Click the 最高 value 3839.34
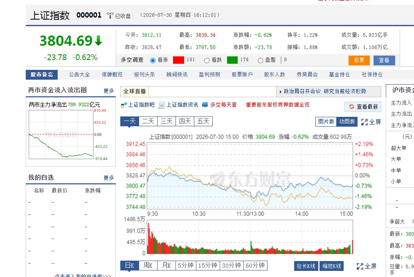Screen dimensions: 414x277 [205, 35]
